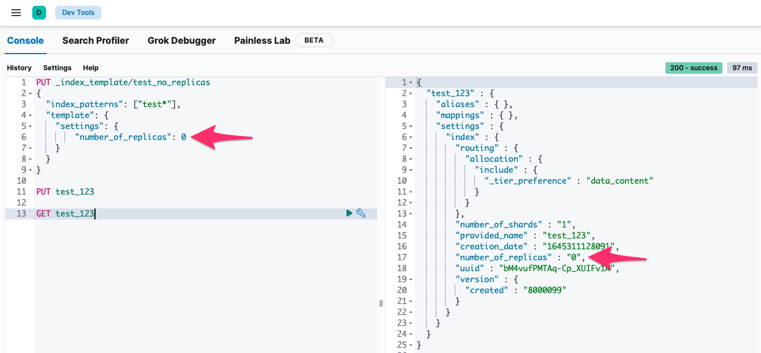The height and width of the screenshot is (353, 761).
Task: Open the Grok Debugger tab
Action: pyautogui.click(x=181, y=40)
